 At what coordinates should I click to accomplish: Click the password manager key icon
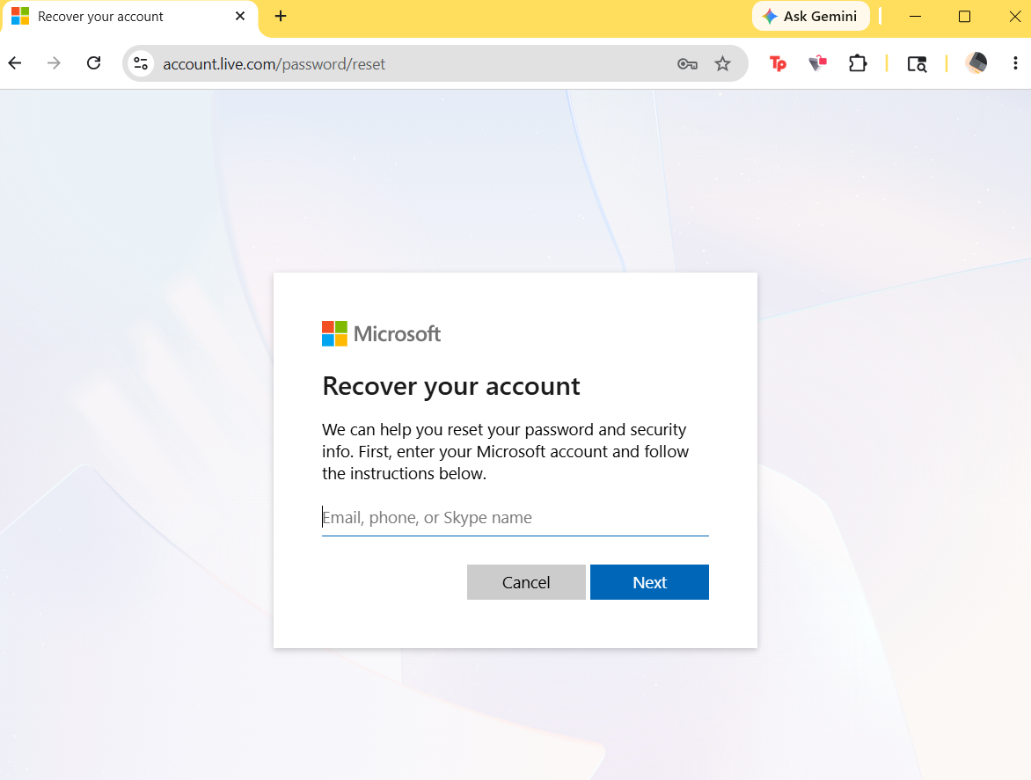coord(687,63)
